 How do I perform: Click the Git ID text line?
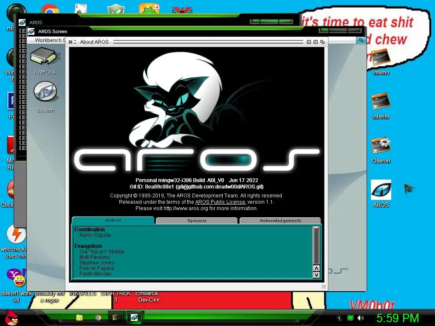[196, 187]
